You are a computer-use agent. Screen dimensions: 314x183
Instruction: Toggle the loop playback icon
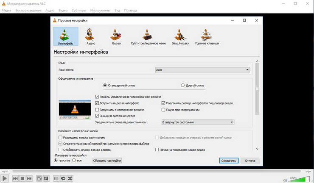[x=64, y=179]
